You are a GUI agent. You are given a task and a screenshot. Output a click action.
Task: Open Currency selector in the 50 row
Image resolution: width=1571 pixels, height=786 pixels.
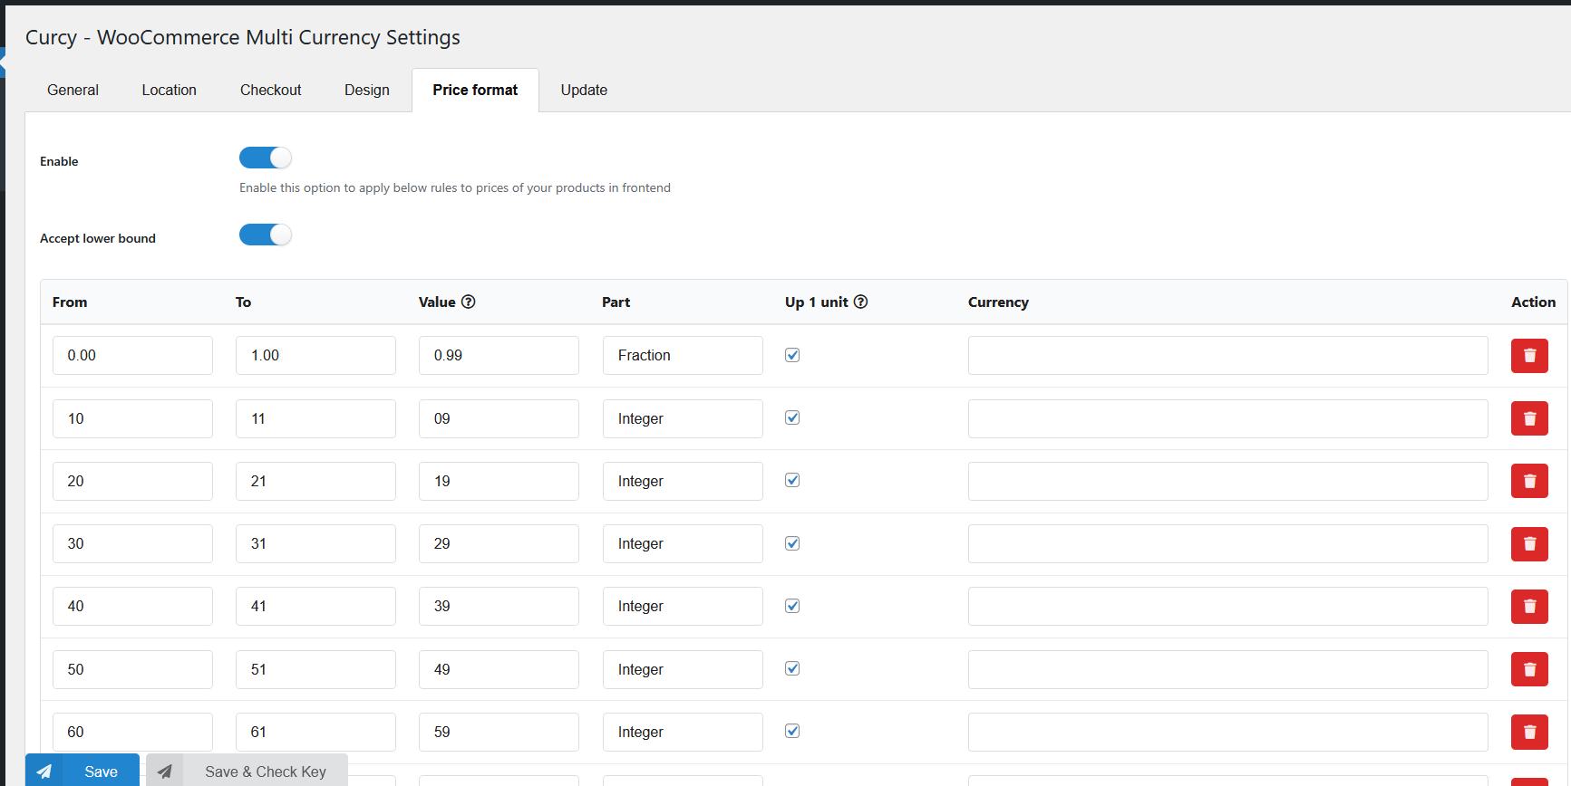(x=1227, y=669)
